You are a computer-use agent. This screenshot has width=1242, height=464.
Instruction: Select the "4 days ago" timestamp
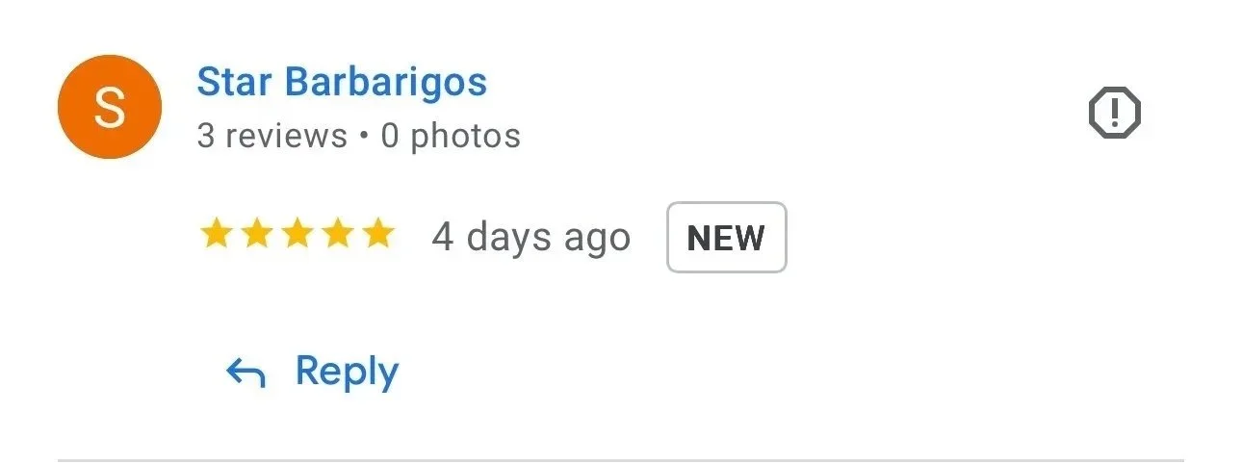click(530, 237)
